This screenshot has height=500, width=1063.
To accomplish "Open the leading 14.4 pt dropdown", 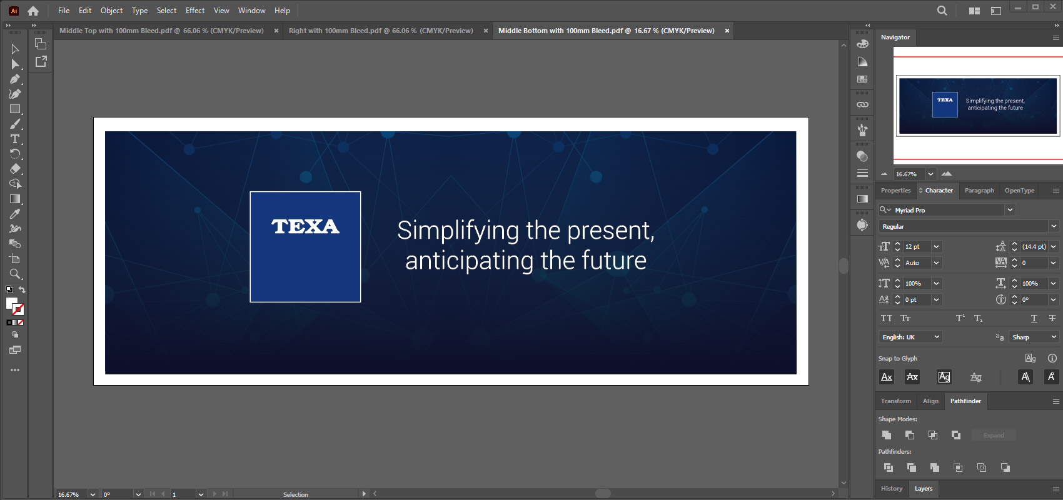I will pyautogui.click(x=1054, y=246).
